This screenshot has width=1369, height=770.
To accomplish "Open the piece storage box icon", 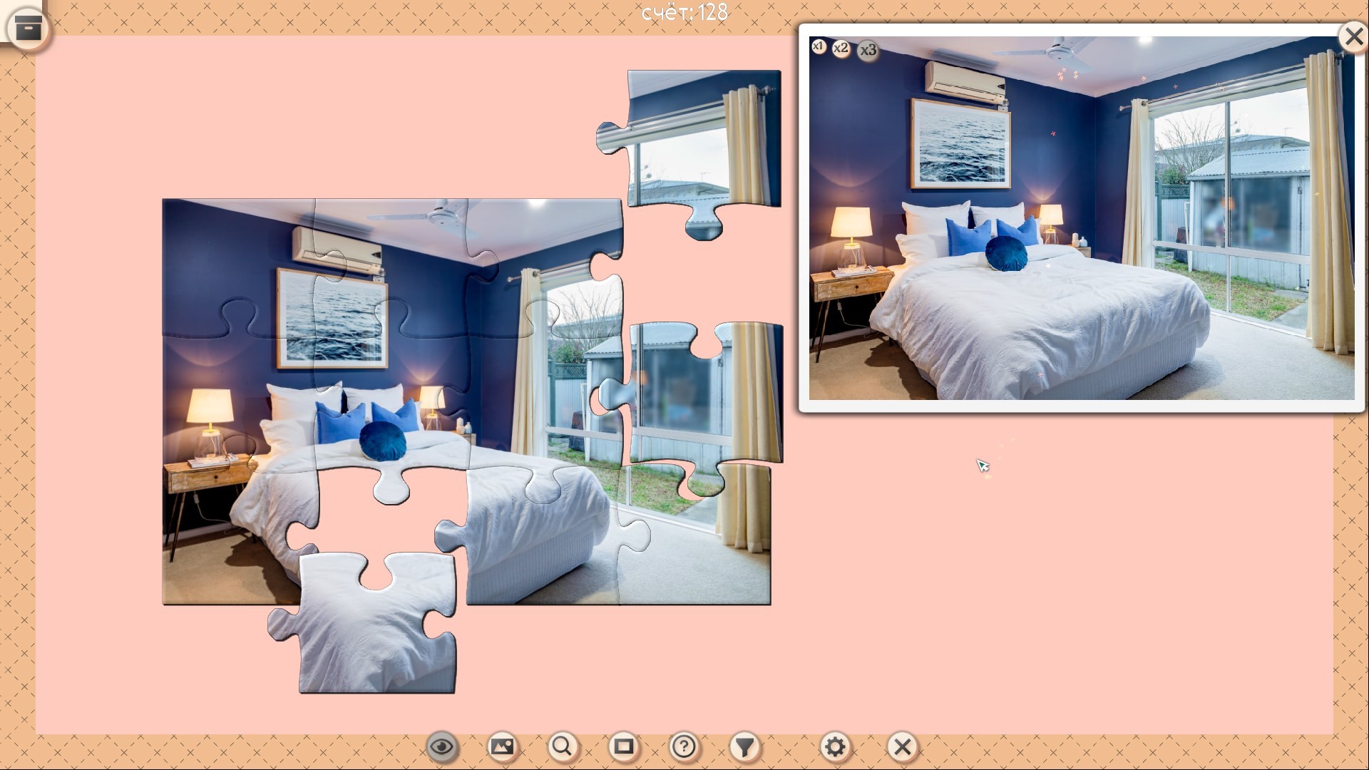I will [x=29, y=29].
